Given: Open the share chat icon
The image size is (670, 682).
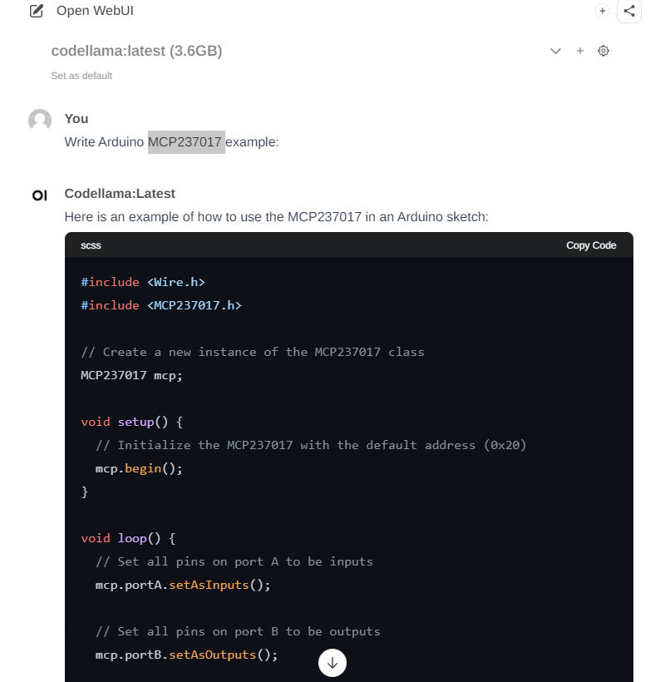Looking at the screenshot, I should coord(628,11).
